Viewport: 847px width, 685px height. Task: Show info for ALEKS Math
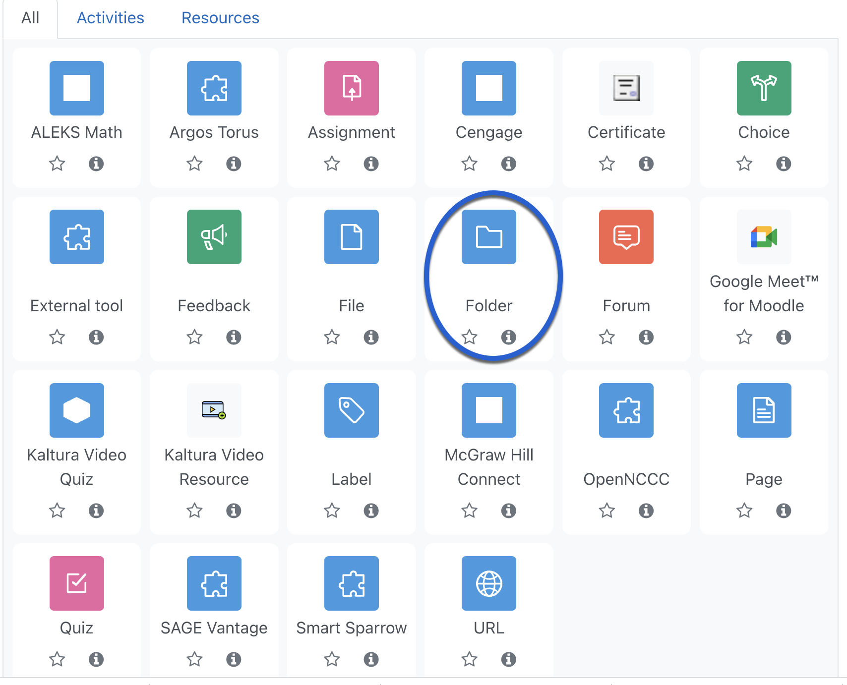[96, 164]
